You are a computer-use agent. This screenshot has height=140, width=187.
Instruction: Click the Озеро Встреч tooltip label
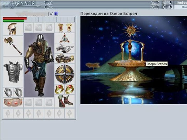157,64
